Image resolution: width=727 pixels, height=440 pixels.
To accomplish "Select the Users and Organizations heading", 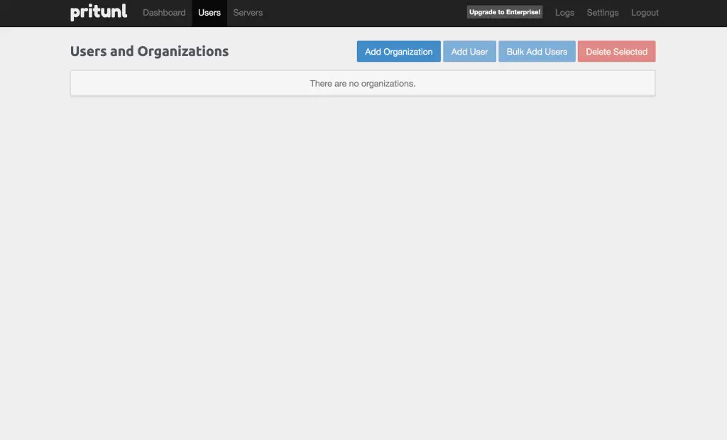I will click(x=149, y=51).
